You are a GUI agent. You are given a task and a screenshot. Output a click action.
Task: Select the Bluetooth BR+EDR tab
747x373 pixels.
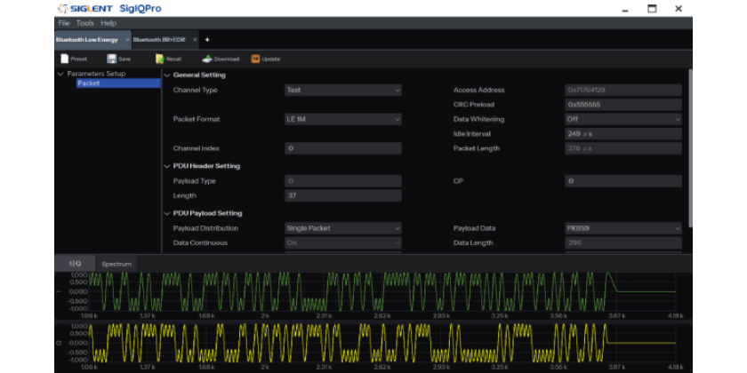160,40
